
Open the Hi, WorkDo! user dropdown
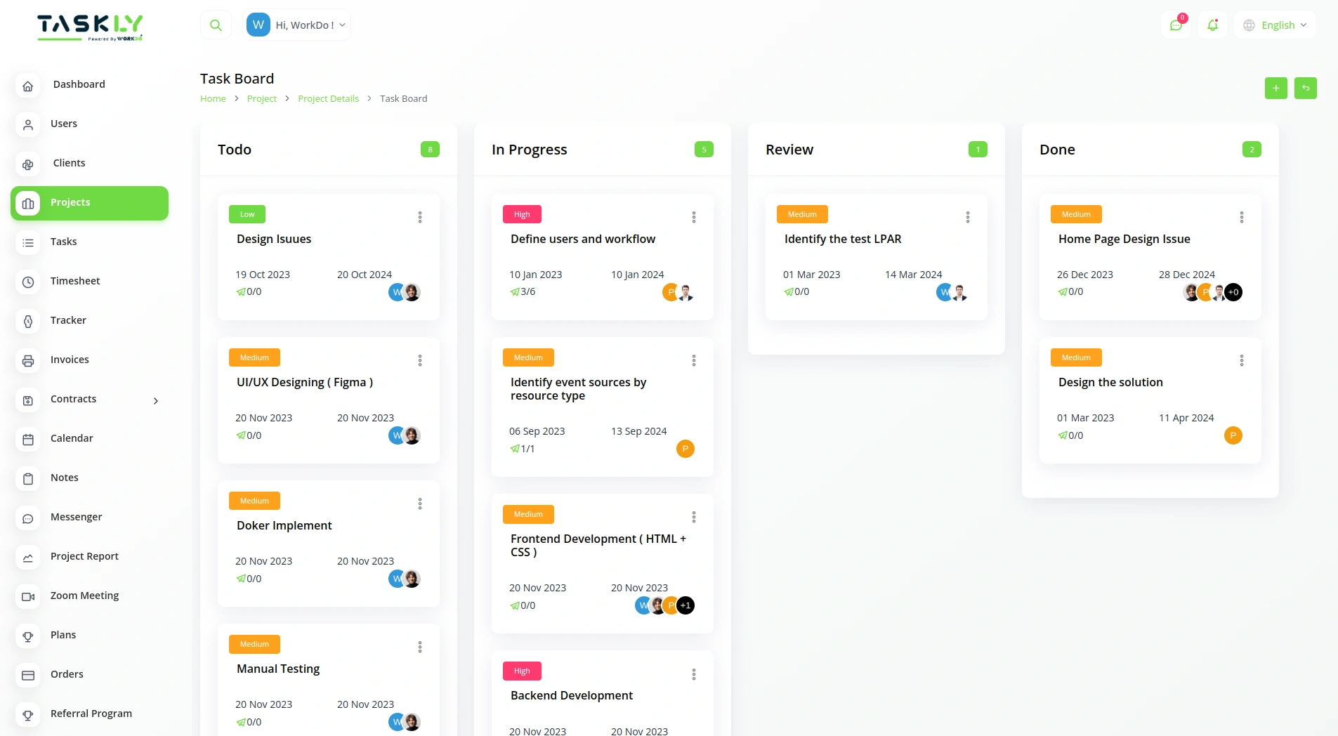pyautogui.click(x=297, y=25)
